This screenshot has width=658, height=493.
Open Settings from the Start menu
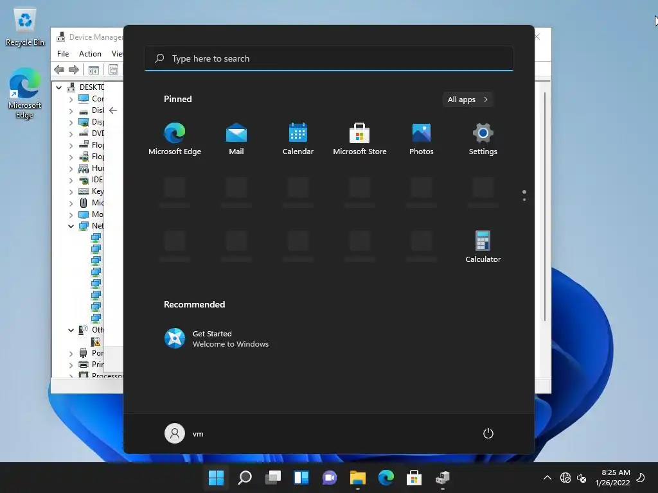pyautogui.click(x=483, y=139)
